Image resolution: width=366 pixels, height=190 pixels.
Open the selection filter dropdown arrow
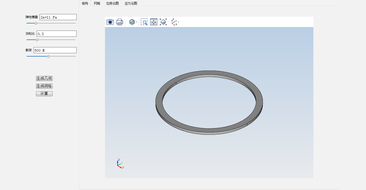click(136, 22)
